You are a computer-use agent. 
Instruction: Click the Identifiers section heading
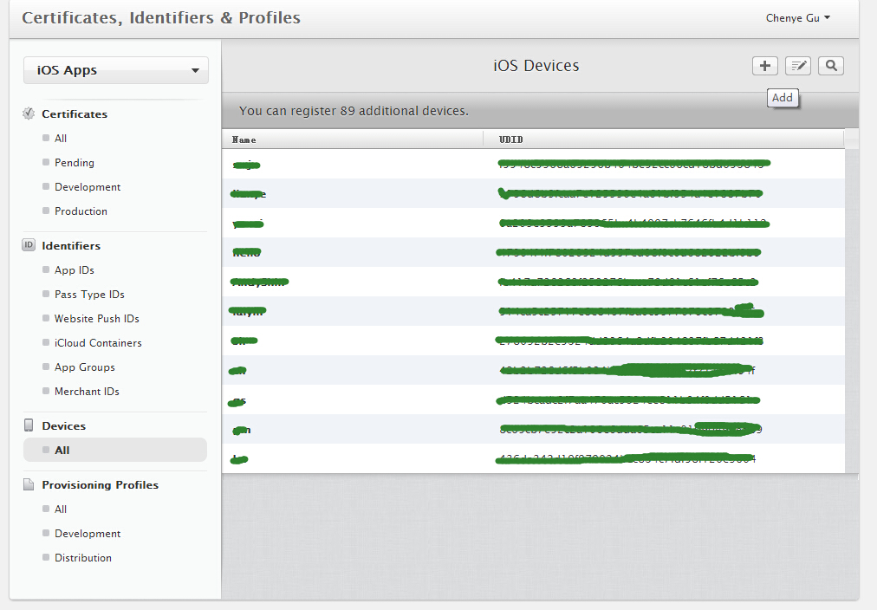click(x=71, y=245)
